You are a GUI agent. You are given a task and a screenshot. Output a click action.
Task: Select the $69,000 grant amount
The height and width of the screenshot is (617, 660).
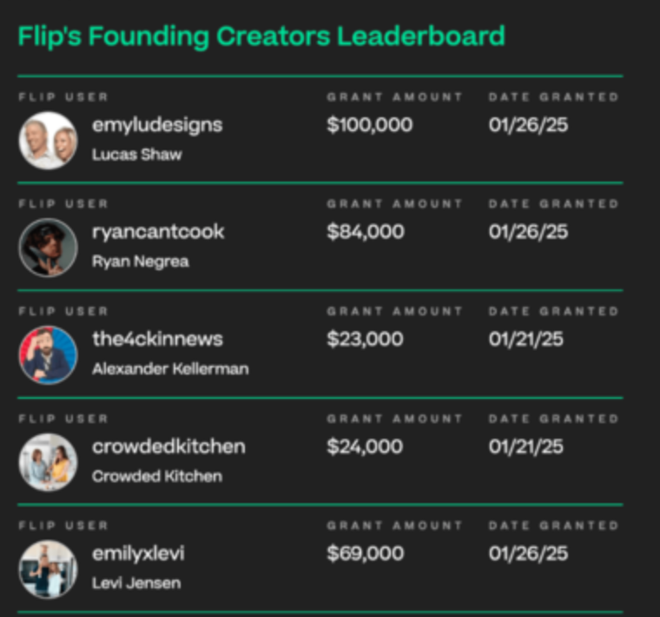(x=366, y=554)
